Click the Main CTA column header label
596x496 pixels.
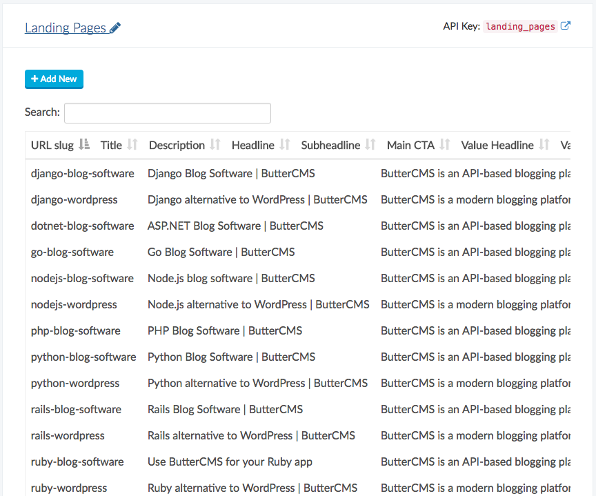click(x=410, y=145)
